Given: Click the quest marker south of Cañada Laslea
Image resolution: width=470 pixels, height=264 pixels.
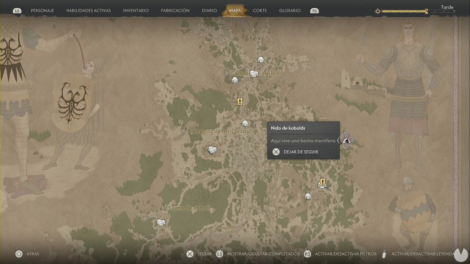Looking at the screenshot, I should click(x=240, y=102).
